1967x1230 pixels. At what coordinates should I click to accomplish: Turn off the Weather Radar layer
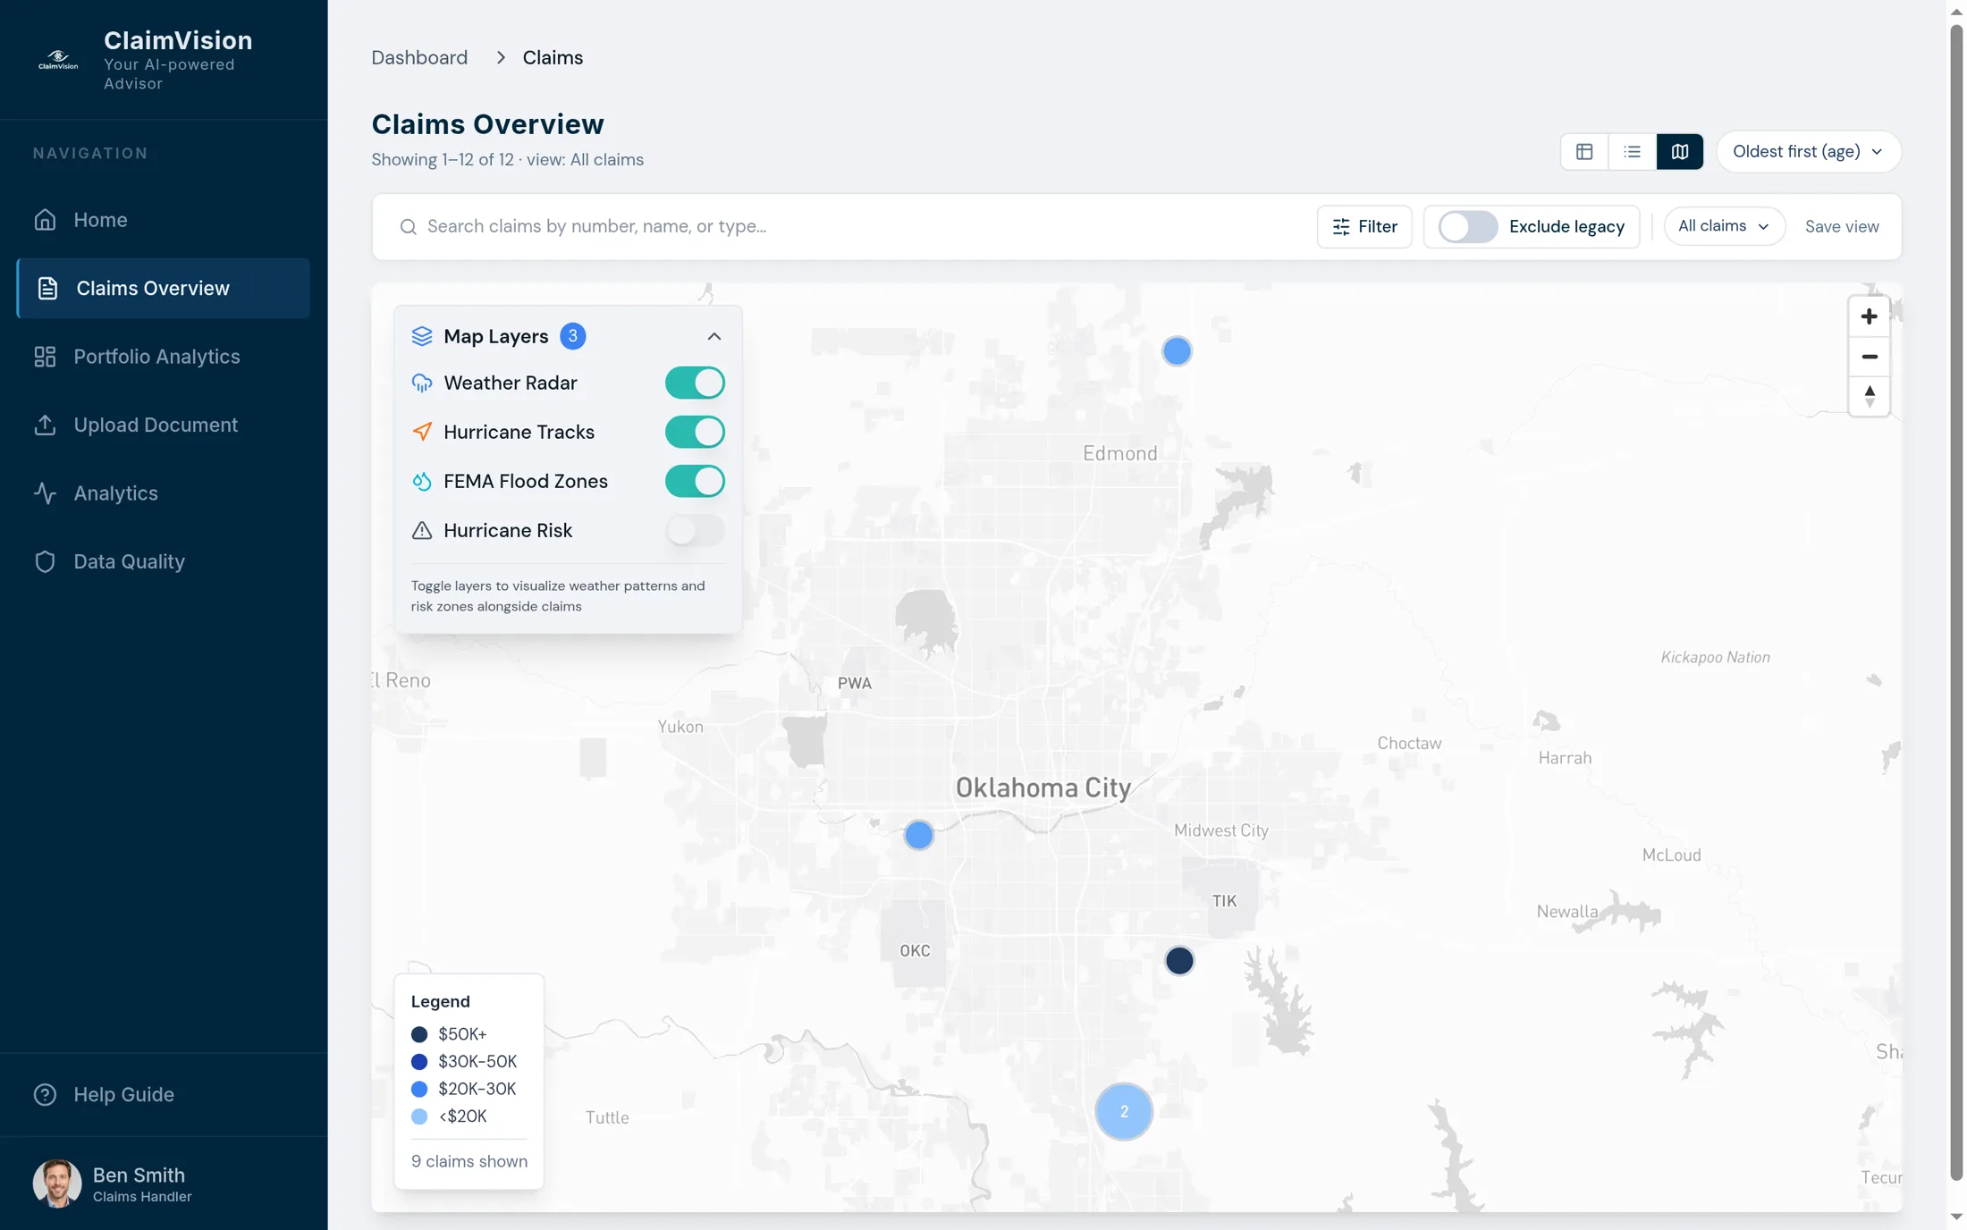694,383
